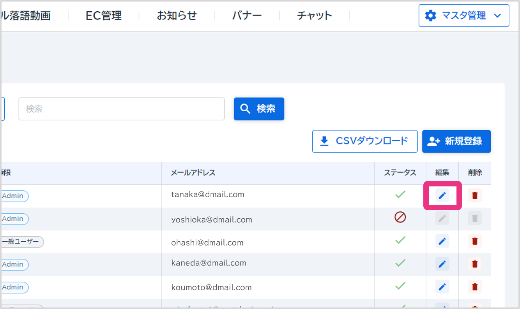520x309 pixels.
Task: Focus the 検索 text input field
Action: (x=122, y=109)
